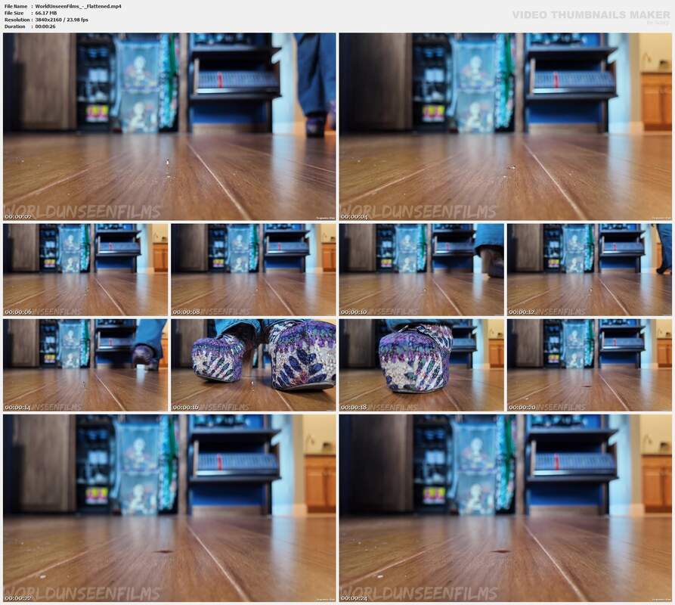
Task: Select the file size value 66.17 MB
Action: coord(46,13)
